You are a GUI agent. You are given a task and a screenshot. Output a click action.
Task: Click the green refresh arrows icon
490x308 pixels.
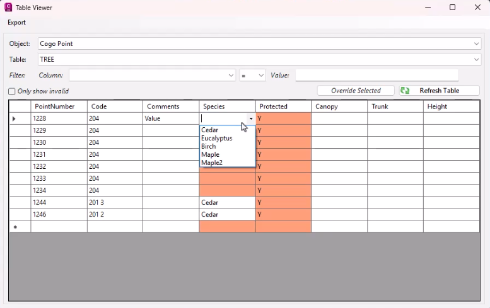[x=405, y=91]
